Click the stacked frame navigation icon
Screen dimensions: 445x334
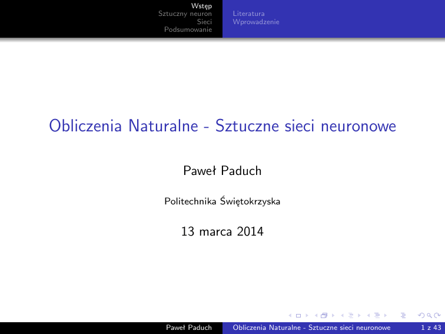point(323,315)
